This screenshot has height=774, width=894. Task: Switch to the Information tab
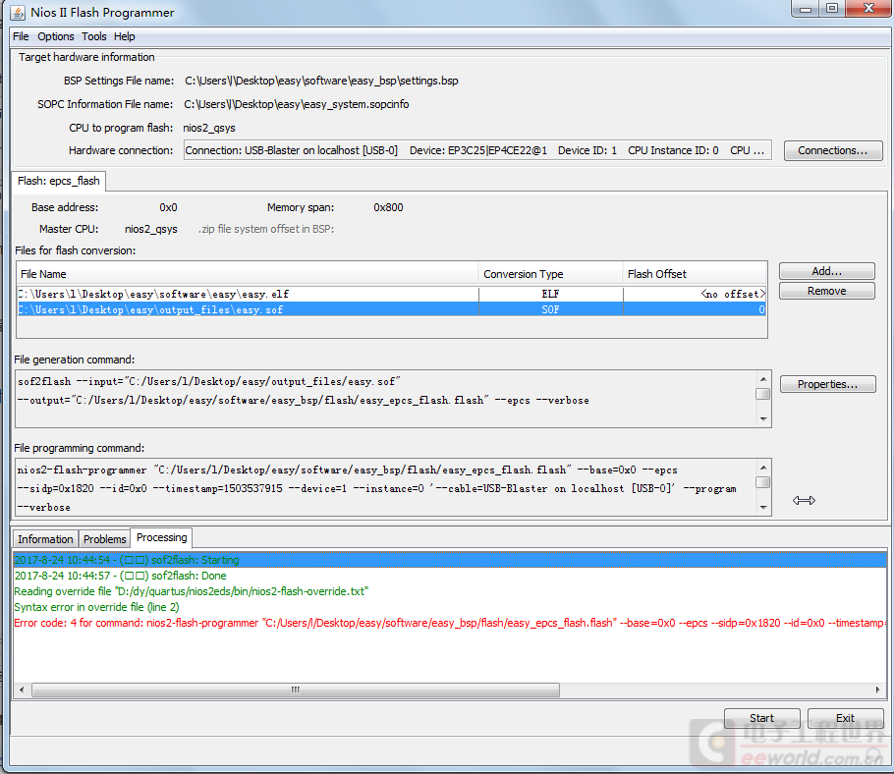tap(45, 539)
